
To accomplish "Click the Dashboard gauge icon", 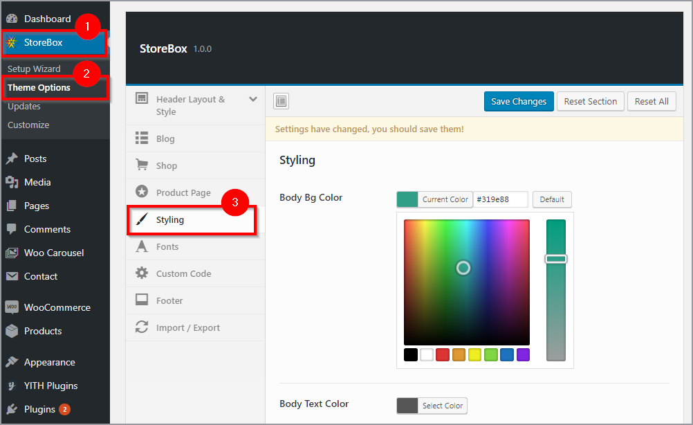I will click(x=12, y=19).
